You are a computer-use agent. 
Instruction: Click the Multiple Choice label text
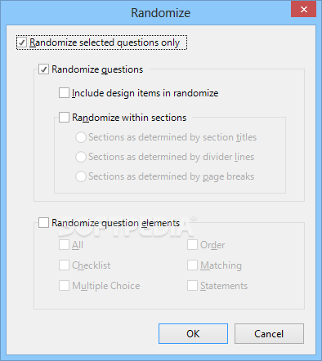click(106, 286)
